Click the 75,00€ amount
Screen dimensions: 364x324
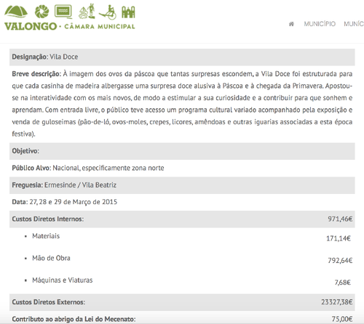click(x=342, y=319)
